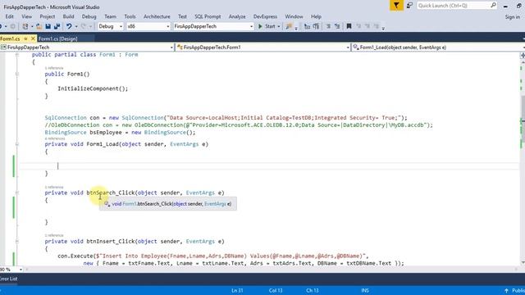Screen dimensions: 525x295
Task: Pin the Form1.cs tab
Action: 25,39
